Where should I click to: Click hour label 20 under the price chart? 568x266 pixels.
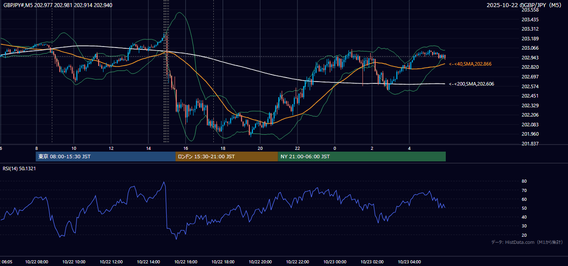260,148
